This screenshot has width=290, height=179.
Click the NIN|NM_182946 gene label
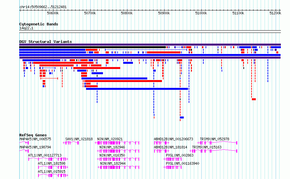click(x=112, y=147)
